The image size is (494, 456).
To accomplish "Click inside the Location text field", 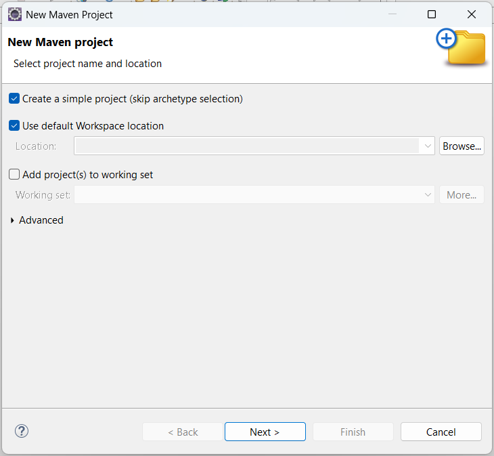I will click(x=247, y=146).
